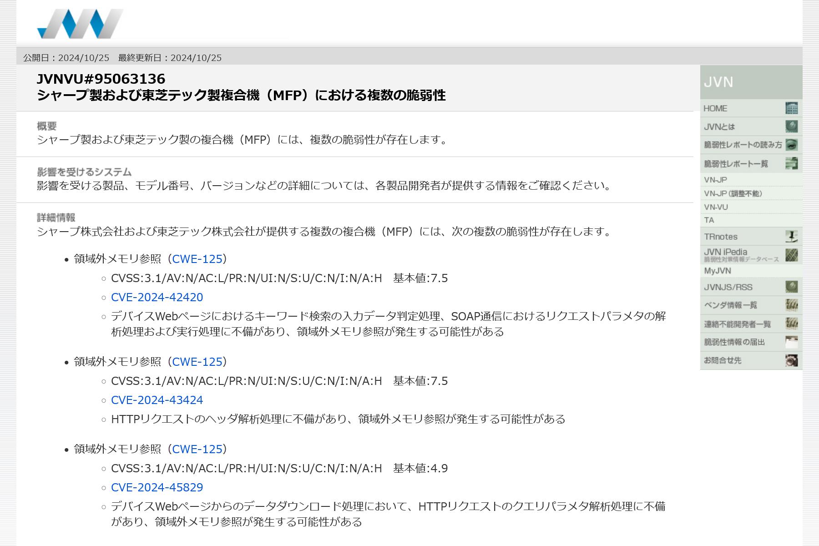Open the TRnotes menu item
This screenshot has width=819, height=546.
751,237
